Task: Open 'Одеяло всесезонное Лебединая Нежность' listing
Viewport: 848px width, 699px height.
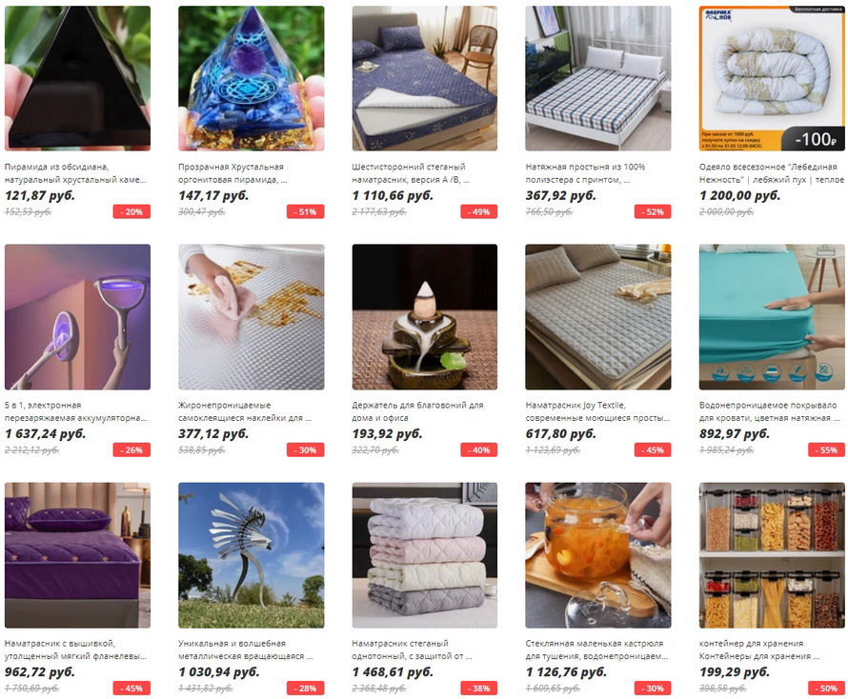Action: [x=771, y=173]
